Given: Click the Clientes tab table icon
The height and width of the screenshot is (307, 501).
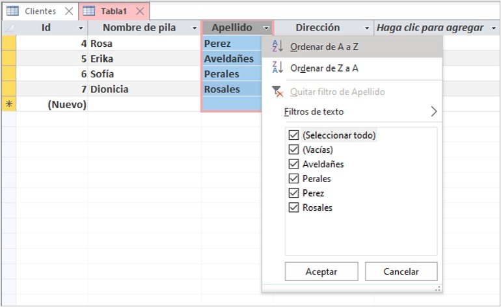Looking at the screenshot, I should [13, 11].
